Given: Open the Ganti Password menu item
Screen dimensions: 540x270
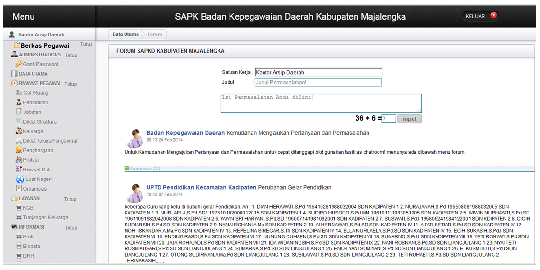Looking at the screenshot, I should (41, 64).
